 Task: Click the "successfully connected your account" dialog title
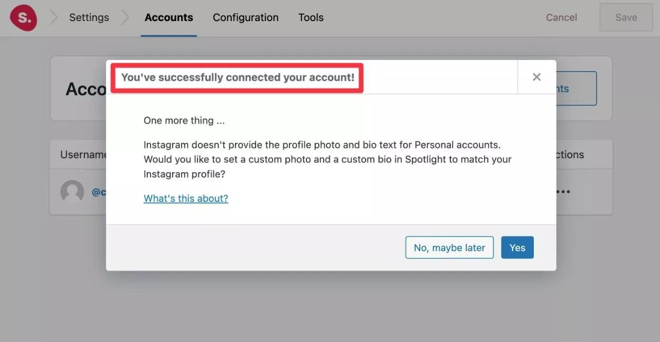(238, 77)
